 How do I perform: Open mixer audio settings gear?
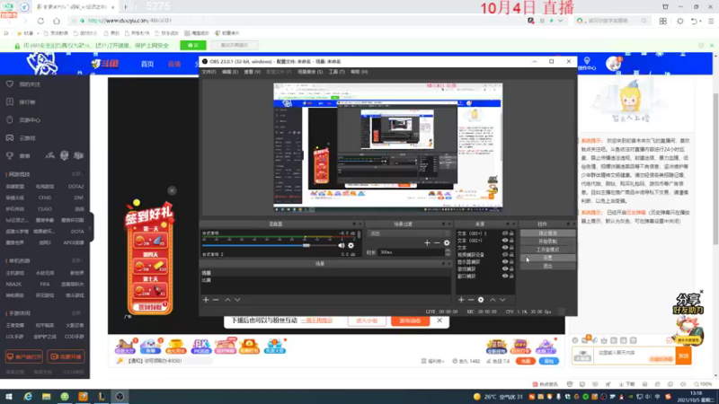click(351, 245)
